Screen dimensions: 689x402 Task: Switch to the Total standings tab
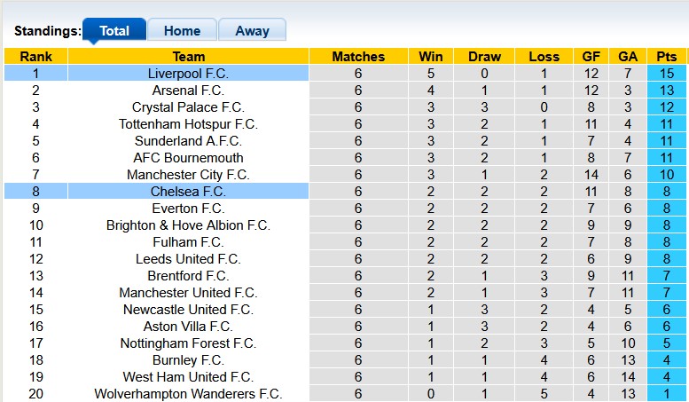[x=114, y=30]
